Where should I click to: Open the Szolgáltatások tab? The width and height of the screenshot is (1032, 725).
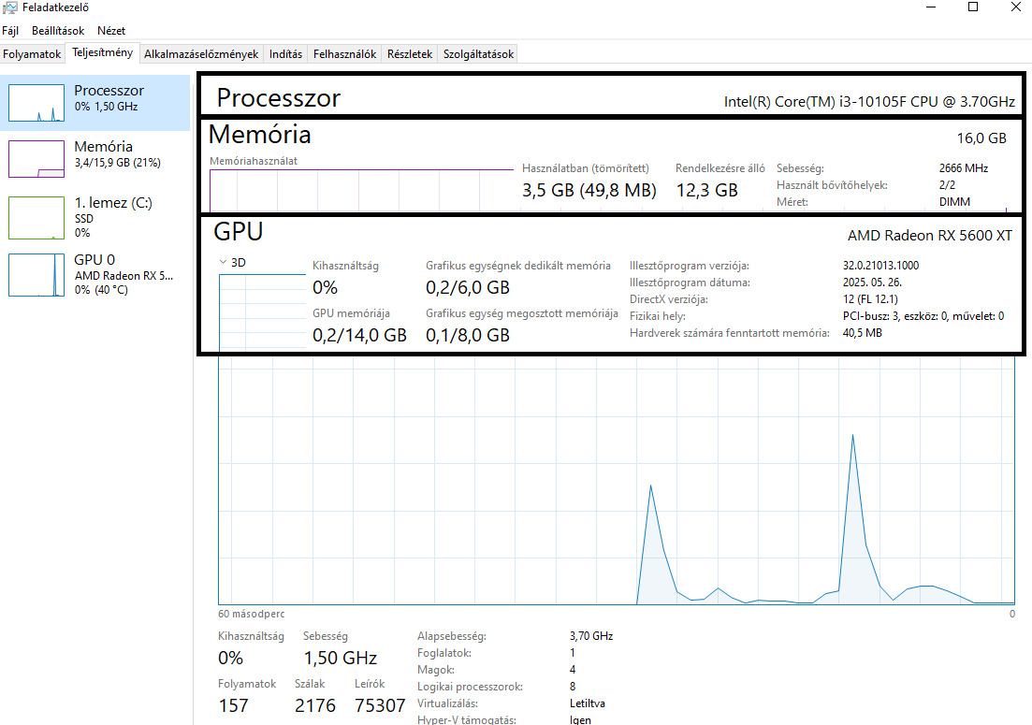coord(478,54)
